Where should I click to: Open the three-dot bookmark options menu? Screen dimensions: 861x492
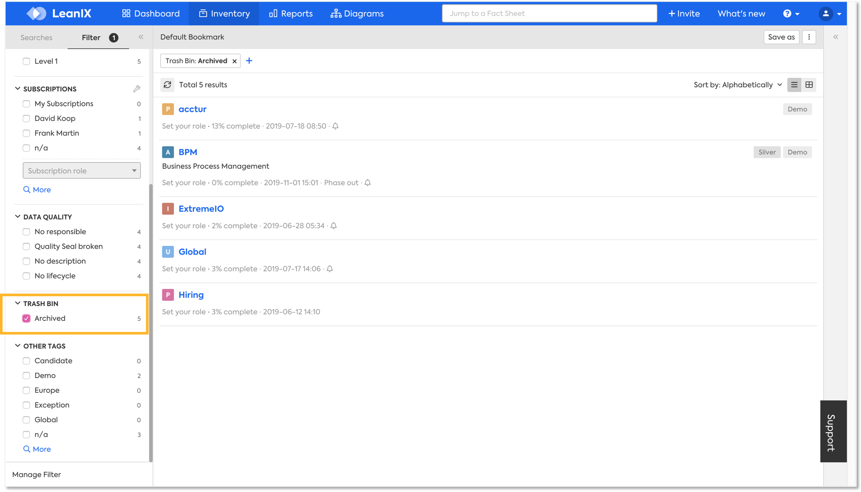pos(809,37)
